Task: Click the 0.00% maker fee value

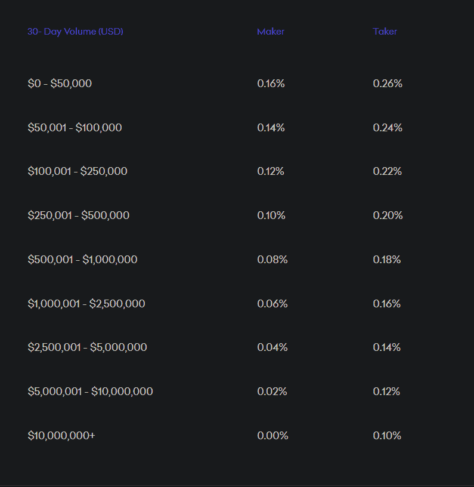Action: (x=272, y=436)
